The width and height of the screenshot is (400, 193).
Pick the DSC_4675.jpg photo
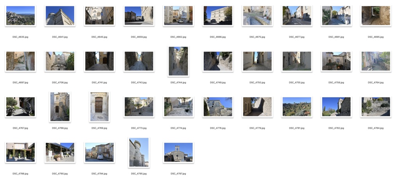(x=257, y=16)
